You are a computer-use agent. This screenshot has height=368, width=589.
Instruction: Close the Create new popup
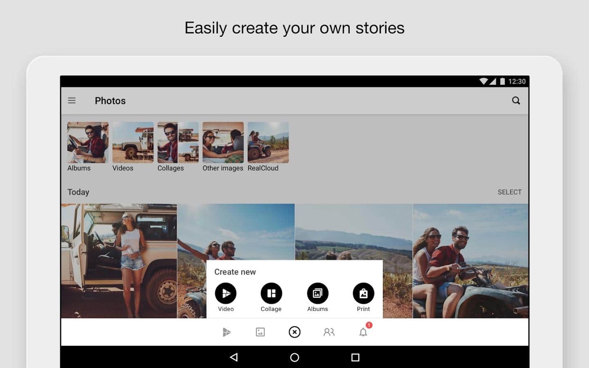pyautogui.click(x=294, y=332)
